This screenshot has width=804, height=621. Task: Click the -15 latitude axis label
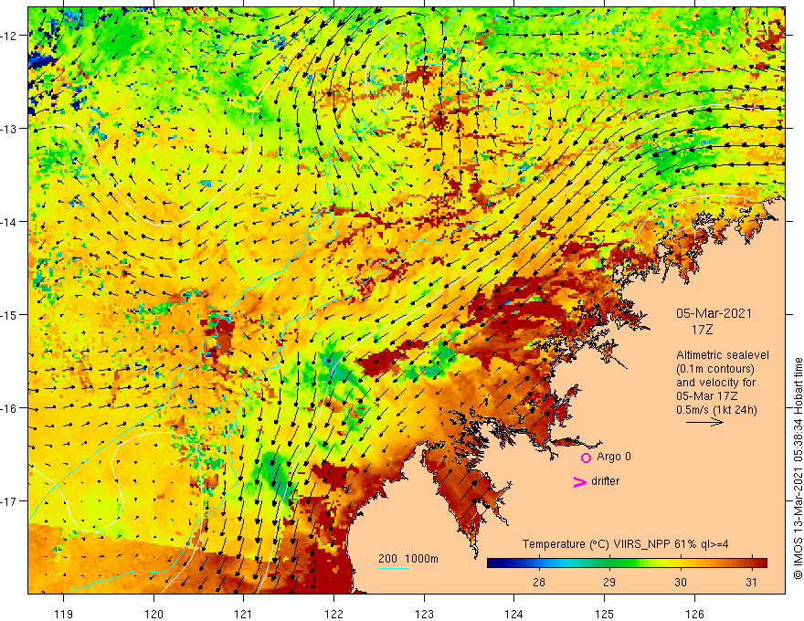(9, 314)
